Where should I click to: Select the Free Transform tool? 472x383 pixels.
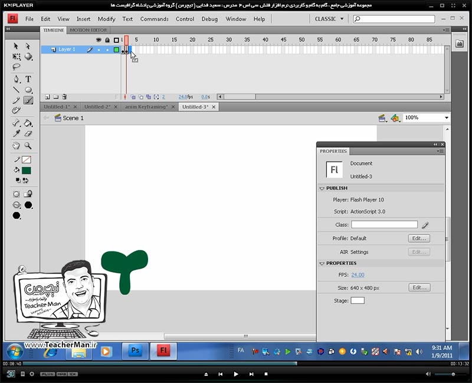pos(17,57)
